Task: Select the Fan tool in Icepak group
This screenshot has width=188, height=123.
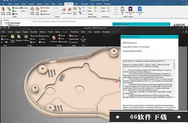Action: 14,11
